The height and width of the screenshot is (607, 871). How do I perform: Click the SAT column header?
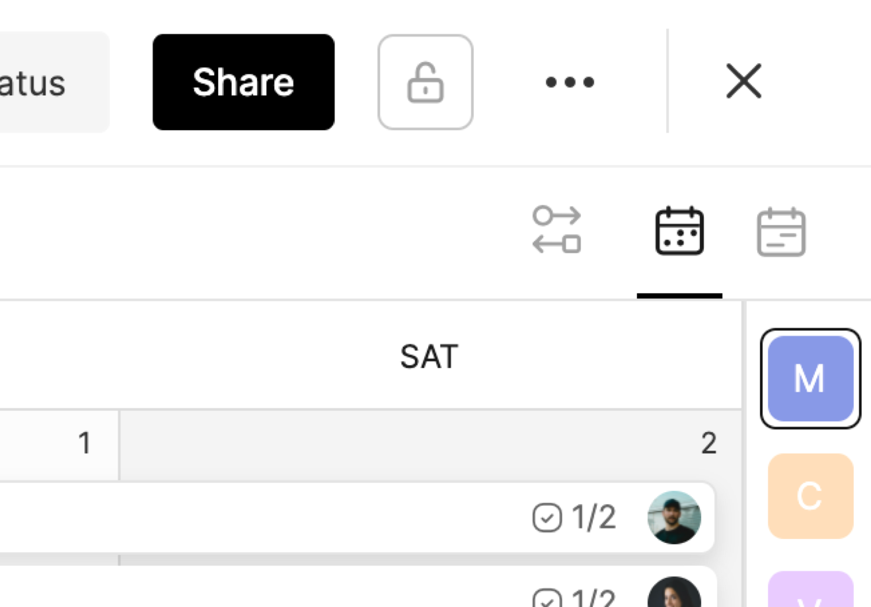coord(429,357)
